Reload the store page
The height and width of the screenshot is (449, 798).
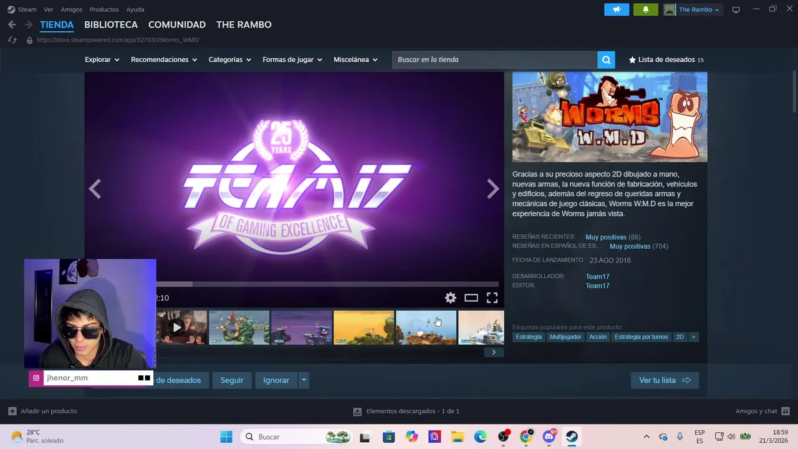(12, 40)
